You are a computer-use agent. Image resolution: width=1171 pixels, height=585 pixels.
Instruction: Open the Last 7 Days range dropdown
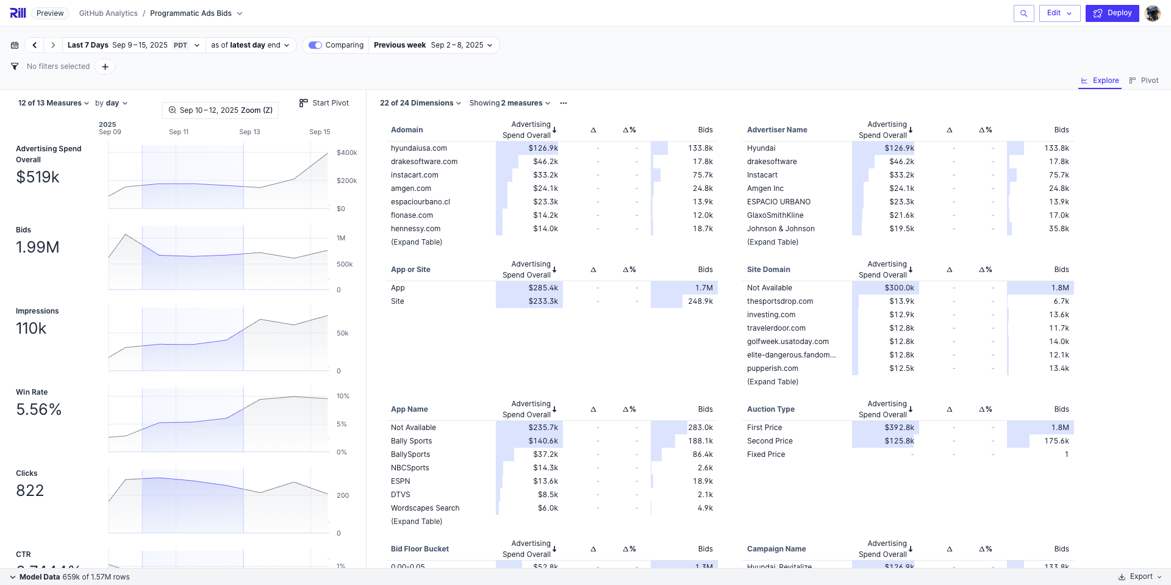(133, 45)
